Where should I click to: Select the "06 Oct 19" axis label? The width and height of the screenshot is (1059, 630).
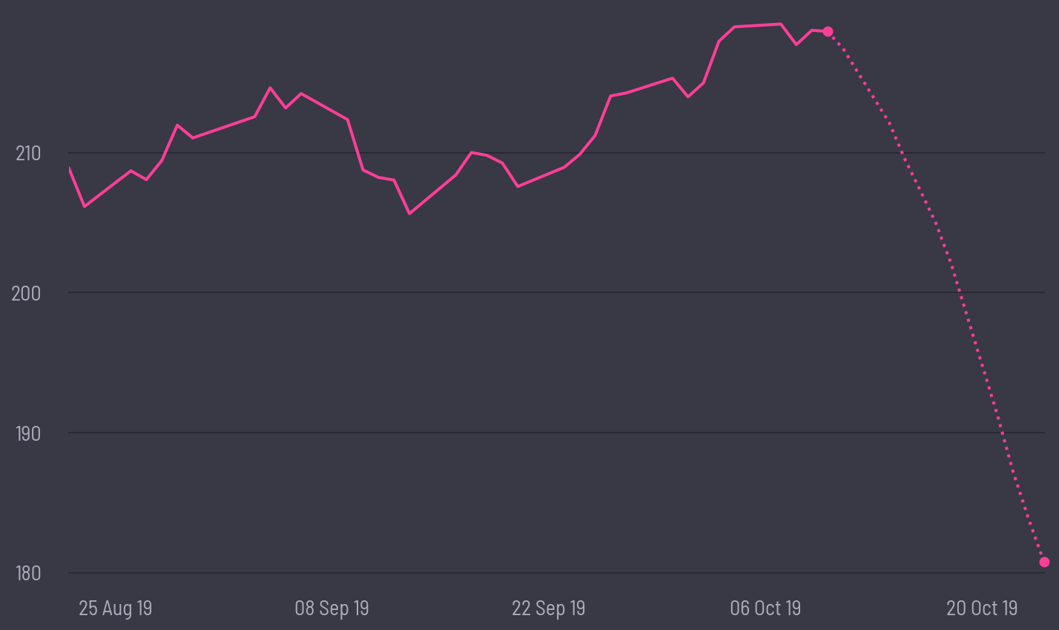(x=765, y=608)
